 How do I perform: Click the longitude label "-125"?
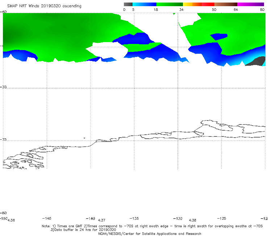tap(222, 218)
